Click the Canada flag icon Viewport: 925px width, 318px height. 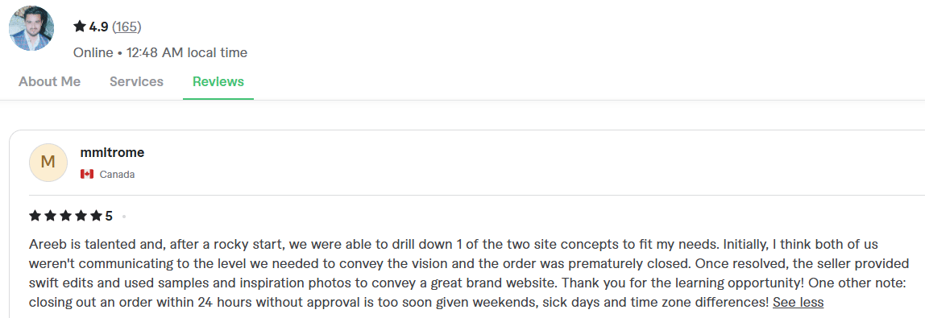(87, 175)
